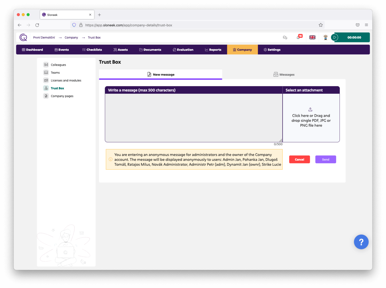The height and width of the screenshot is (288, 386).
Task: Reload the page in the browser
Action: tap(37, 25)
